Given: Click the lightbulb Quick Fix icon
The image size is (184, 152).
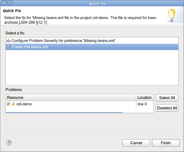Looking at the screenshot, I should (x=172, y=15).
